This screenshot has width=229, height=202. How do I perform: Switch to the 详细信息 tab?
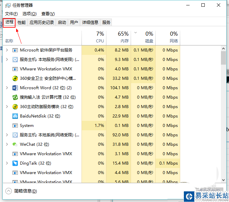[x=90, y=23]
